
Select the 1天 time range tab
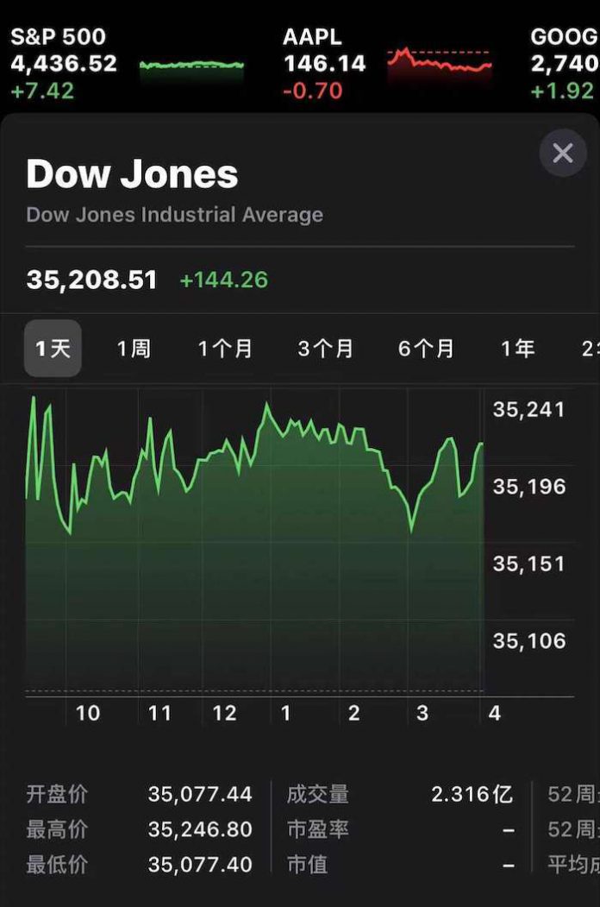coord(53,349)
